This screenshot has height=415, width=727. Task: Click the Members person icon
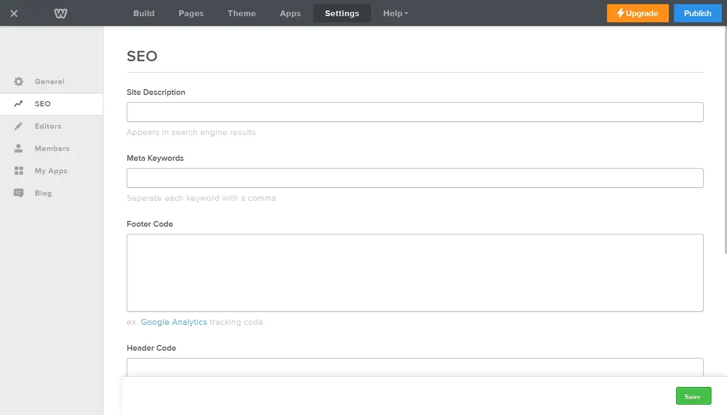pos(19,148)
